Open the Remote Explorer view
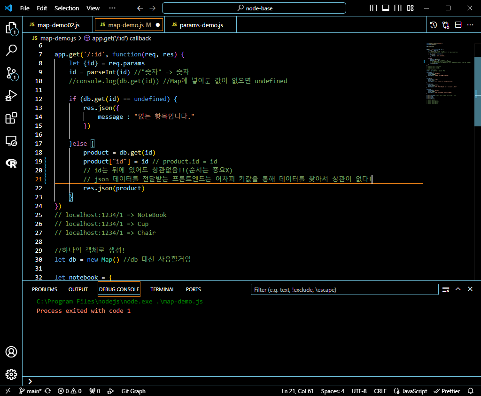 [x=11, y=141]
